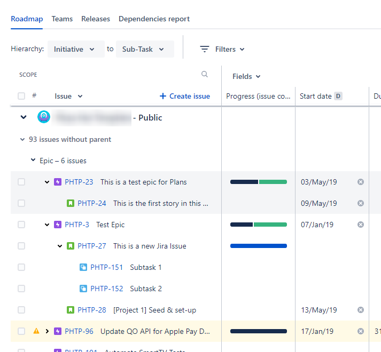Click the subtask icon of PHTP-152
Image resolution: width=381 pixels, height=352 pixels.
(83, 289)
